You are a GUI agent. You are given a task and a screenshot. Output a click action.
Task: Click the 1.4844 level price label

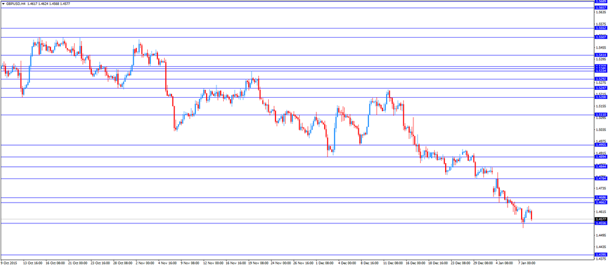601,167
